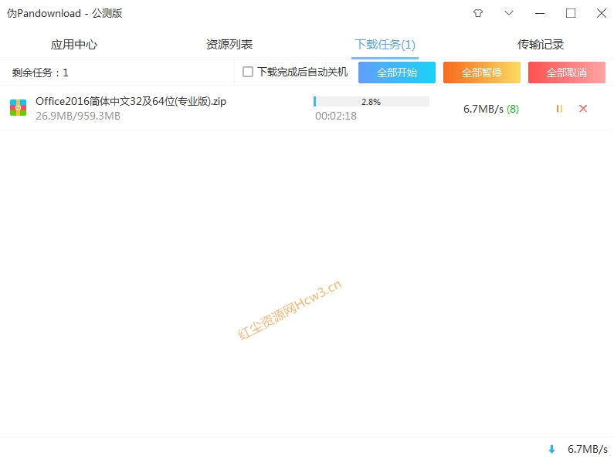This screenshot has height=459, width=614.
Task: Click the 26.9MB/959.3MB size text
Action: [78, 116]
